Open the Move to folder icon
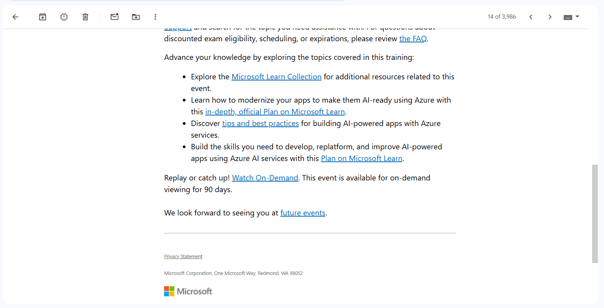The height and width of the screenshot is (308, 604). [136, 17]
